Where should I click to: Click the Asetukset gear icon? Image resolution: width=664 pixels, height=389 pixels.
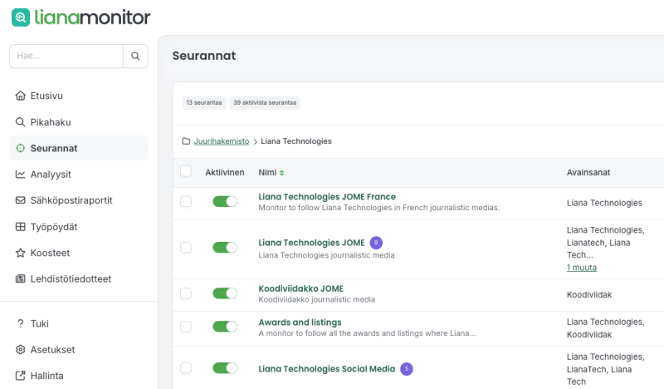[20, 350]
